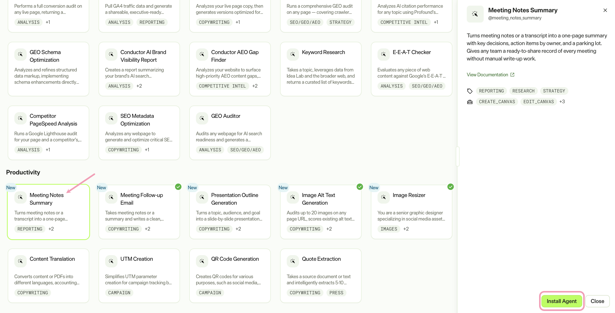Click the panel resize handle at divider
This screenshot has width=615, height=313.
[458, 156]
